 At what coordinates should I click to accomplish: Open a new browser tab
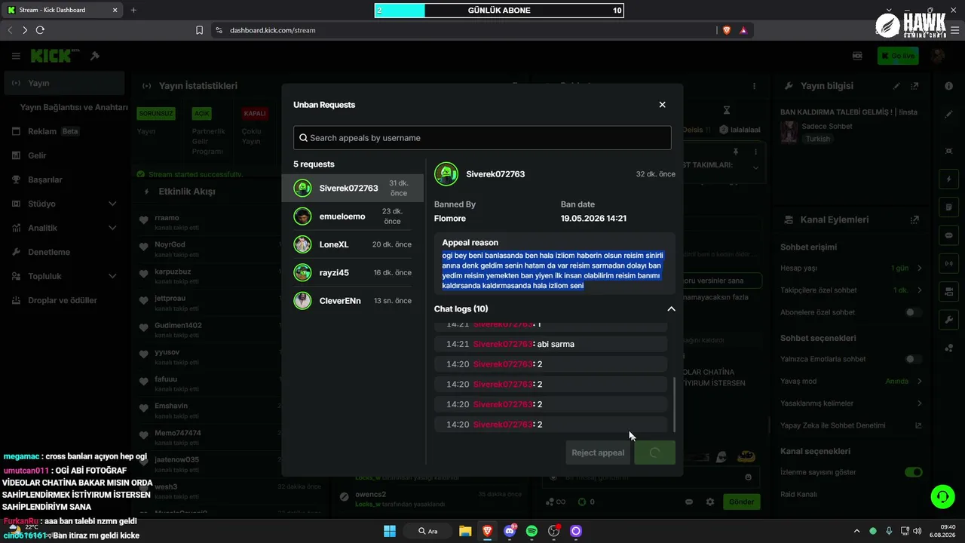point(133,10)
